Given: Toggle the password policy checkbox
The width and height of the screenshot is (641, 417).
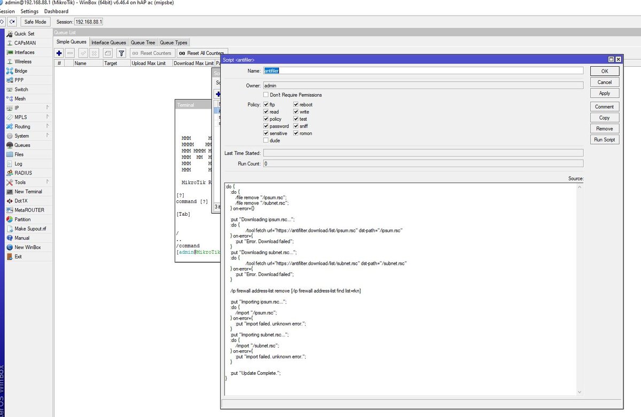Looking at the screenshot, I should pyautogui.click(x=266, y=126).
